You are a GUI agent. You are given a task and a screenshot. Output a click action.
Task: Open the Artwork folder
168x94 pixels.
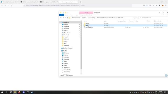(x=87, y=23)
